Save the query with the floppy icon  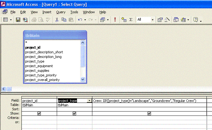(x=18, y=20)
